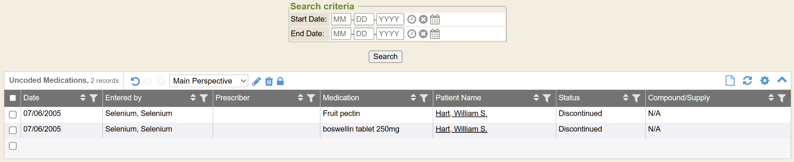Viewport: 794px width, 162px height.
Task: Clear the End Date with the X icon
Action: [x=423, y=34]
